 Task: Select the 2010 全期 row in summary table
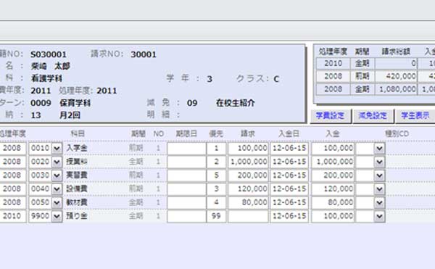tap(376, 64)
